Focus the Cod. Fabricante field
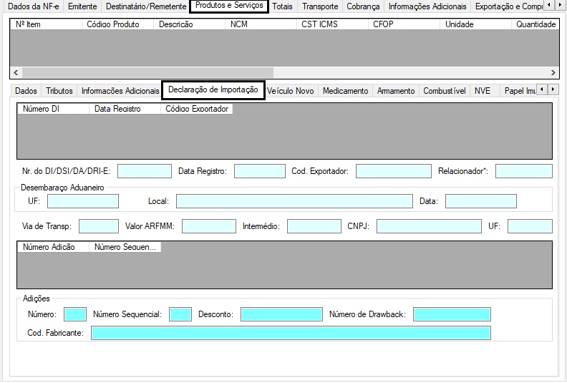567x383 pixels. 291,333
